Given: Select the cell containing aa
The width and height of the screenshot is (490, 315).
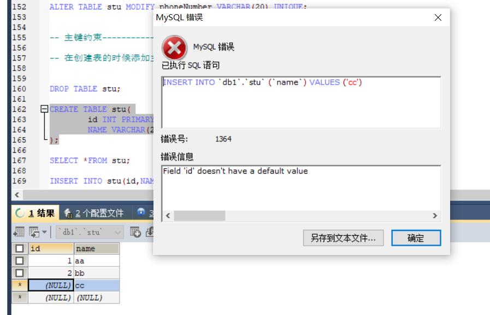Looking at the screenshot, I should 97,260.
